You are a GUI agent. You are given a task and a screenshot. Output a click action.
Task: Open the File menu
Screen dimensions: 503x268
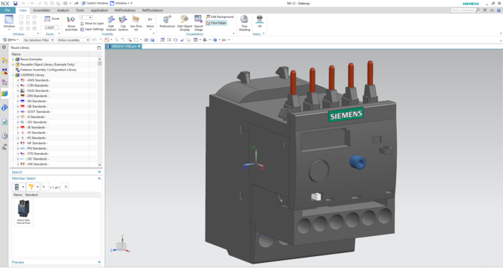pyautogui.click(x=7, y=10)
